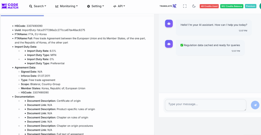Click the magnifier icon beside Search

tap(31, 6)
